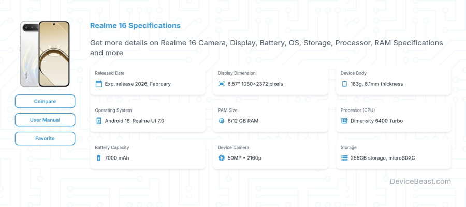Click the device body phone outline icon
The image size is (466, 207).
click(x=344, y=84)
